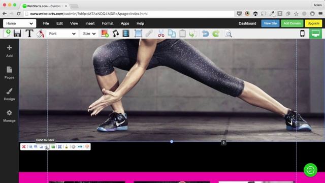The height and width of the screenshot is (183, 325).
Task: Click the yellow Upgrade button
Action: click(x=313, y=23)
